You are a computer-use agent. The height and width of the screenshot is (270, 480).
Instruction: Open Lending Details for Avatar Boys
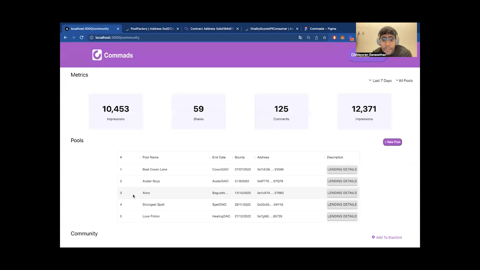[342, 181]
